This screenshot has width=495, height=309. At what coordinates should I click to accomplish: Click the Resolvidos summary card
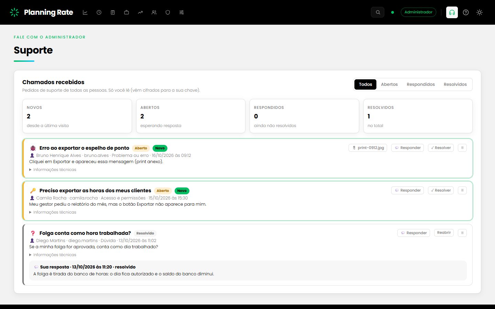[418, 116]
